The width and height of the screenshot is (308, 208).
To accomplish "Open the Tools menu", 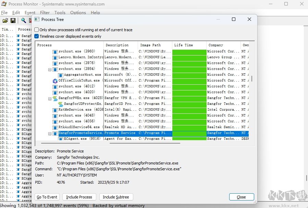I will [60, 13].
